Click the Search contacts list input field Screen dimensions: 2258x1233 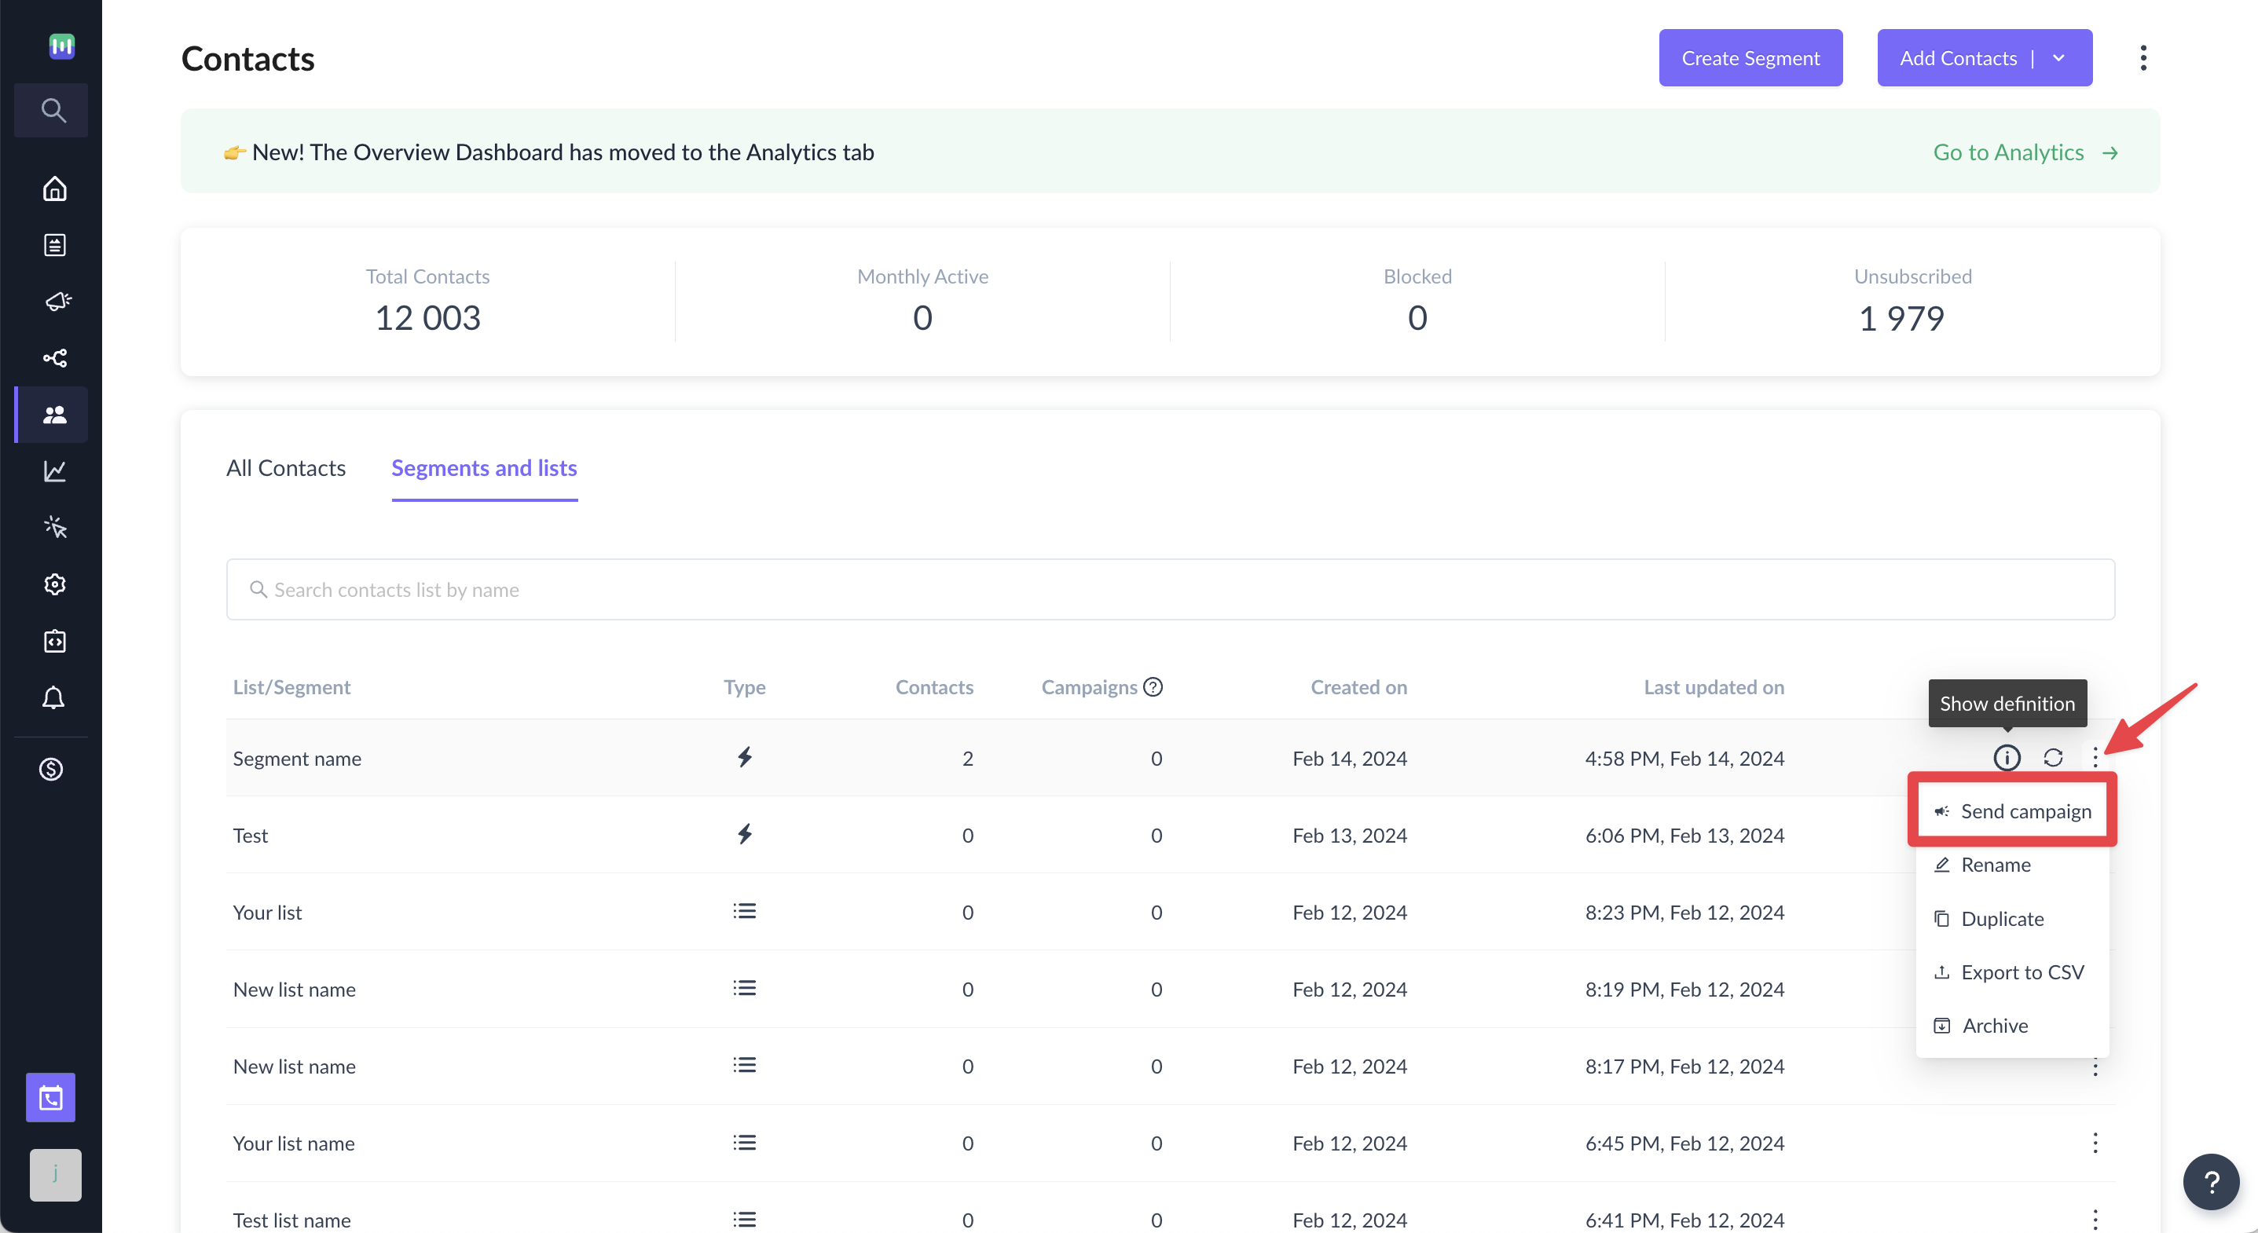click(1169, 589)
